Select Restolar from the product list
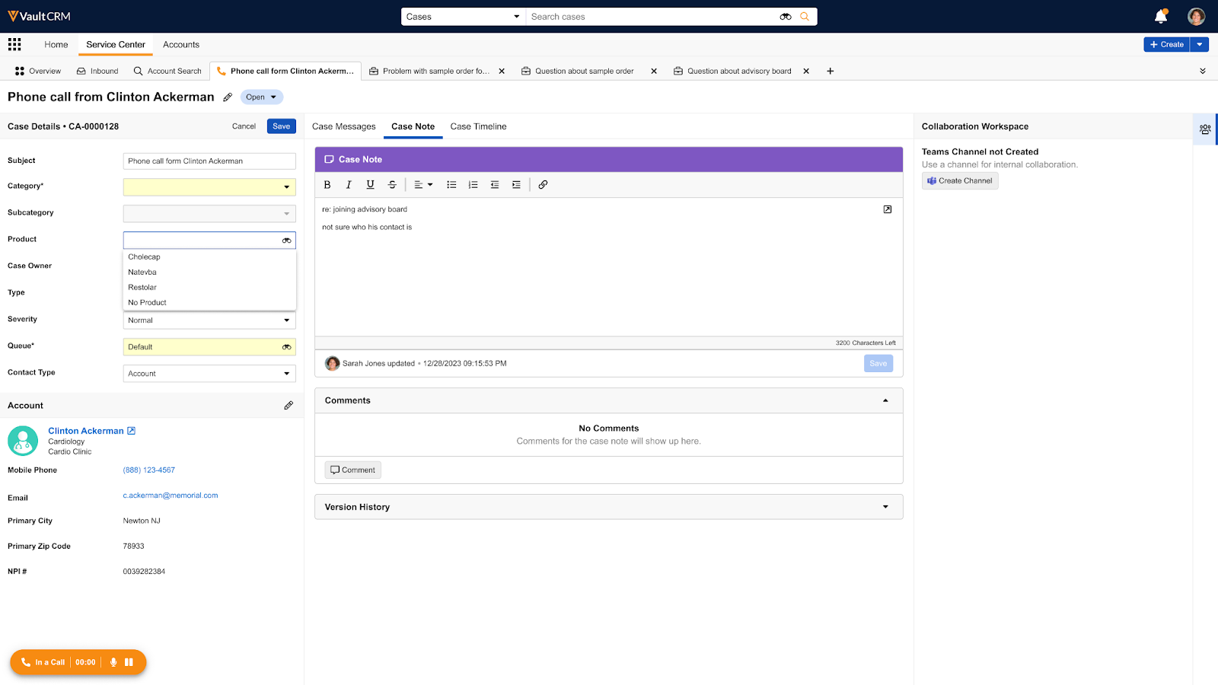Image resolution: width=1218 pixels, height=685 pixels. (142, 288)
